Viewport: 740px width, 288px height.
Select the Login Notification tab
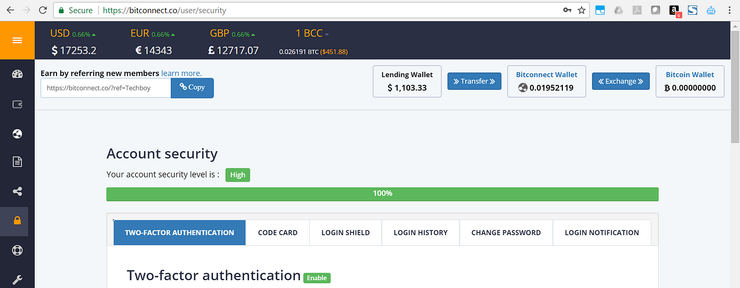(x=602, y=233)
